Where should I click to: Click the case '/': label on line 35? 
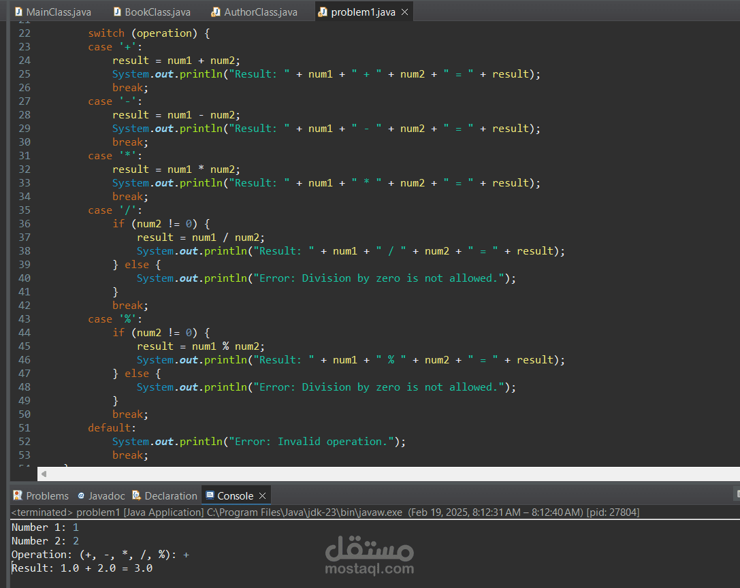[x=114, y=210]
